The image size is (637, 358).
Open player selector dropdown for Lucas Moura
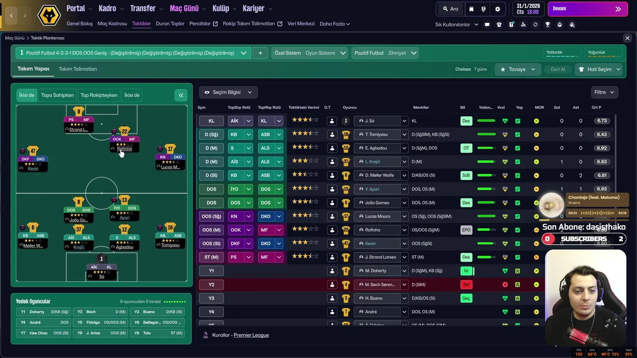point(404,216)
